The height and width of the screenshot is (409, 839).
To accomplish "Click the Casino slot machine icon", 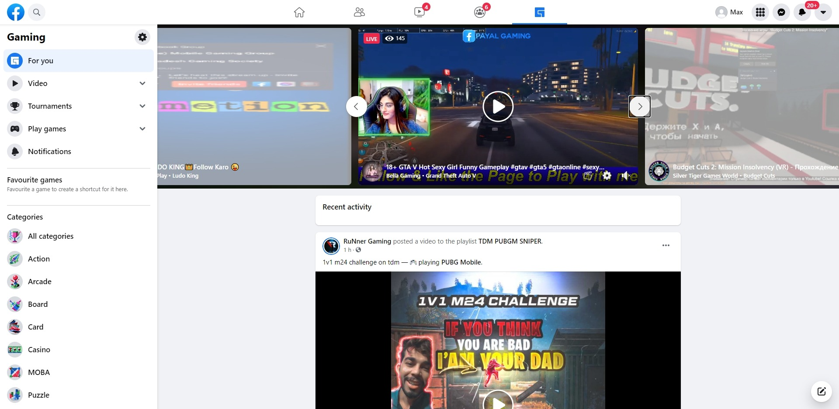I will (15, 350).
